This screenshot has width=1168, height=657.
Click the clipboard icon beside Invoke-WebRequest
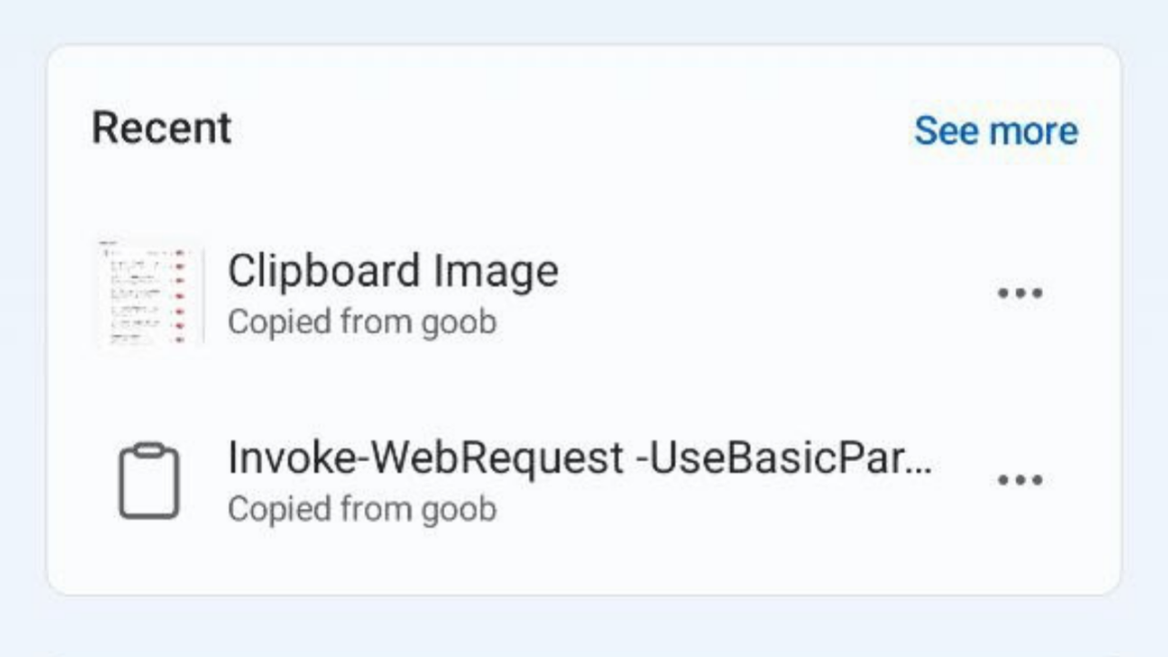pyautogui.click(x=149, y=481)
